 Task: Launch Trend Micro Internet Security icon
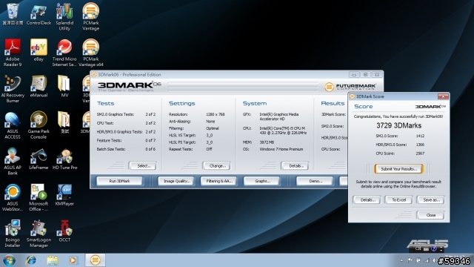pos(64,53)
